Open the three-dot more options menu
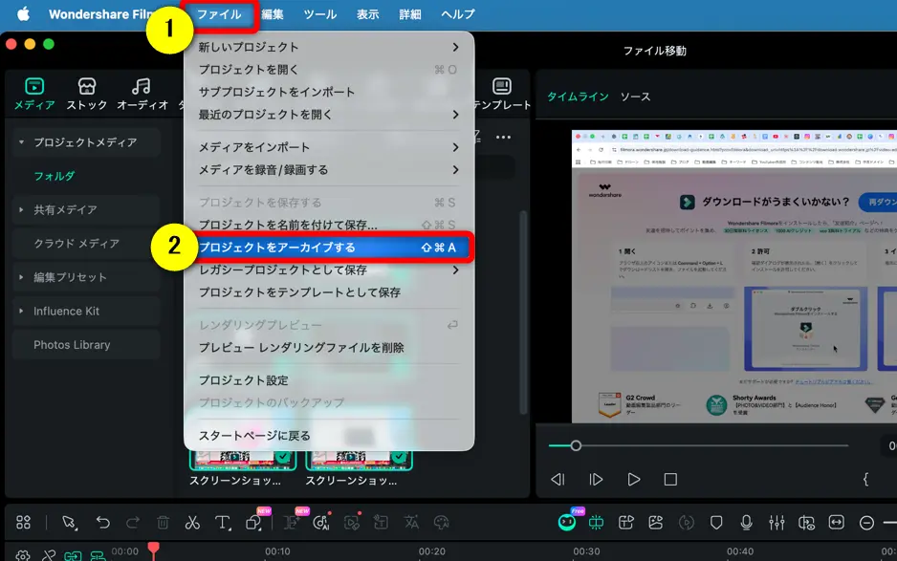The width and height of the screenshot is (897, 561). (x=505, y=137)
